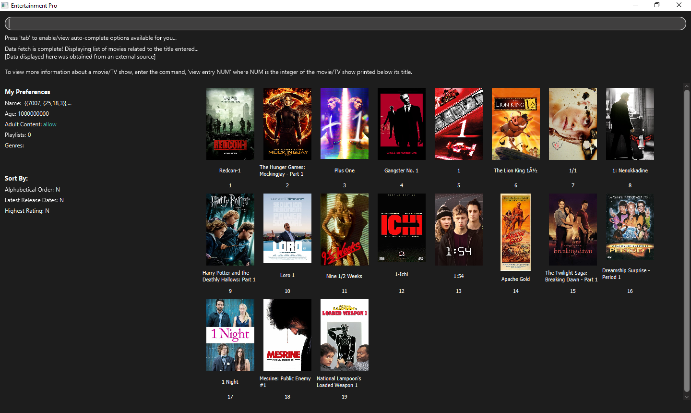Click the 1/1 movie poster

(x=573, y=124)
